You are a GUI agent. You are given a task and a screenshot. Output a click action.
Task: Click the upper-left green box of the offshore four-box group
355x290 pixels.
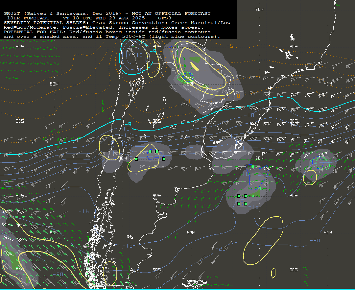click(x=239, y=196)
